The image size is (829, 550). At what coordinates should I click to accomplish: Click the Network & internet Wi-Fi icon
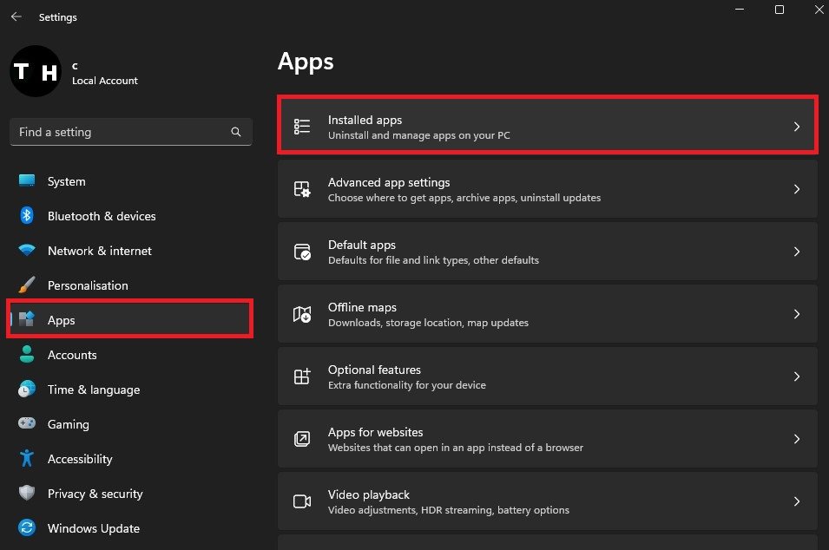point(27,251)
